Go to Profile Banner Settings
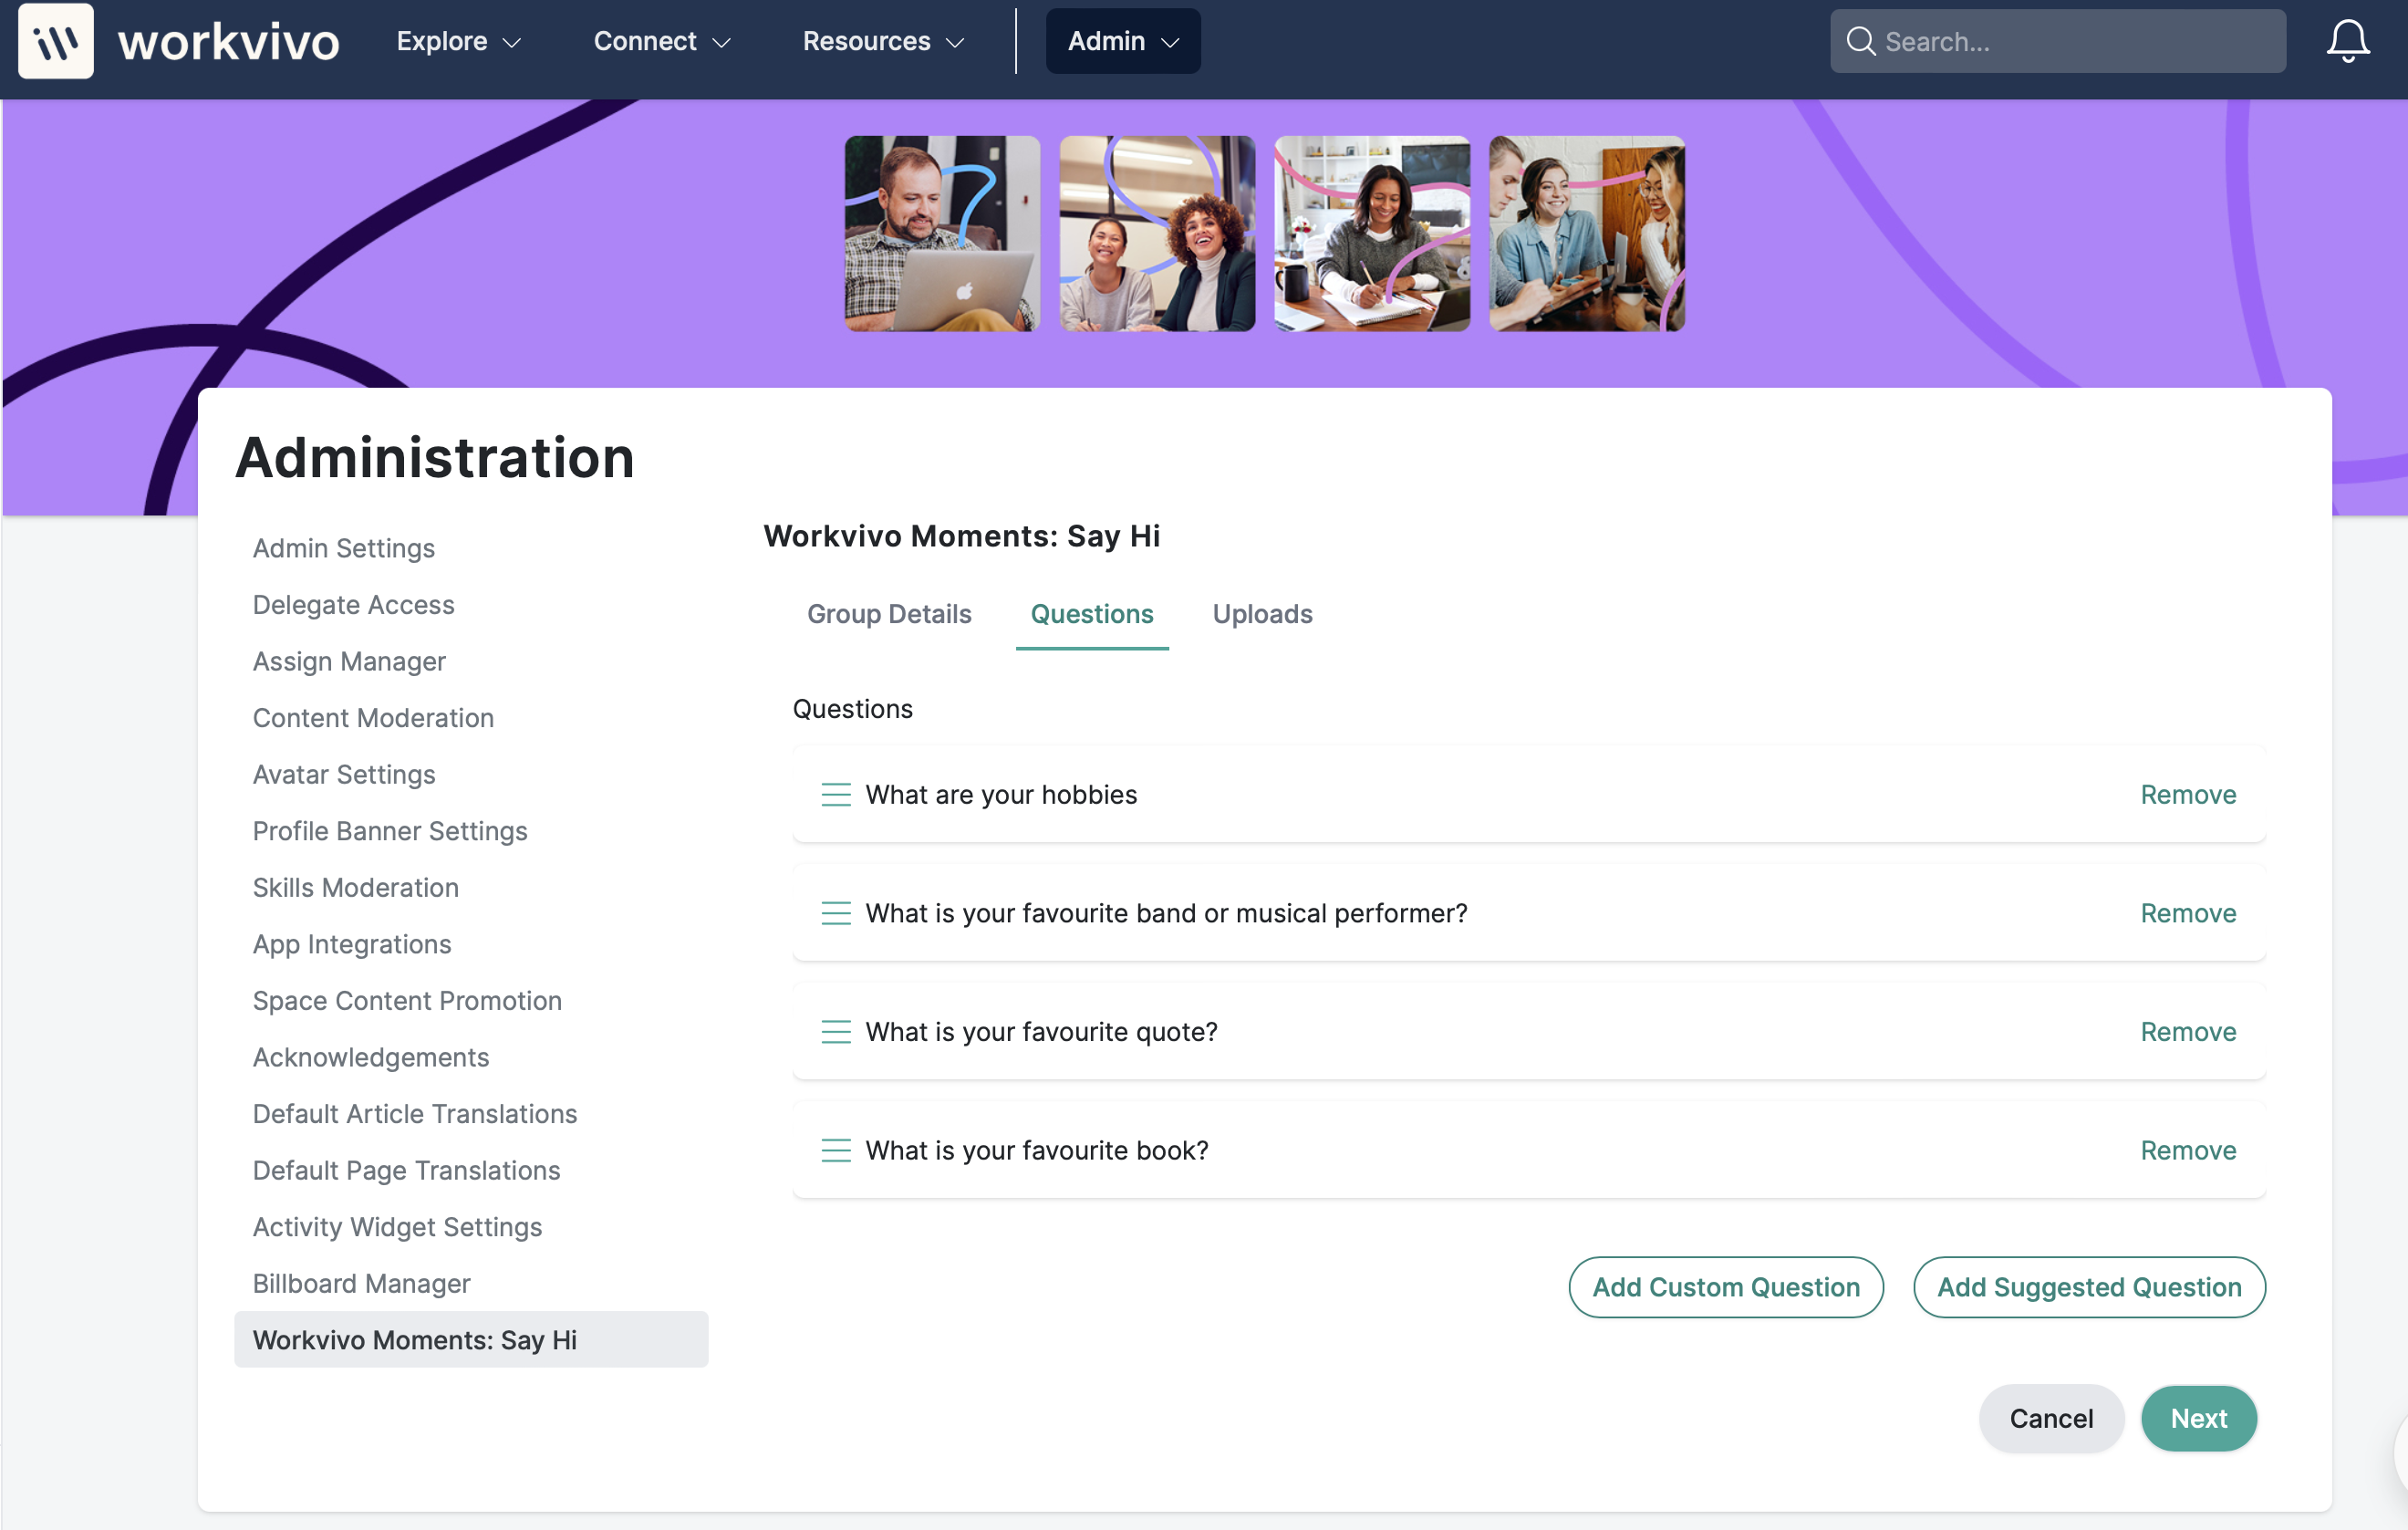 point(390,831)
